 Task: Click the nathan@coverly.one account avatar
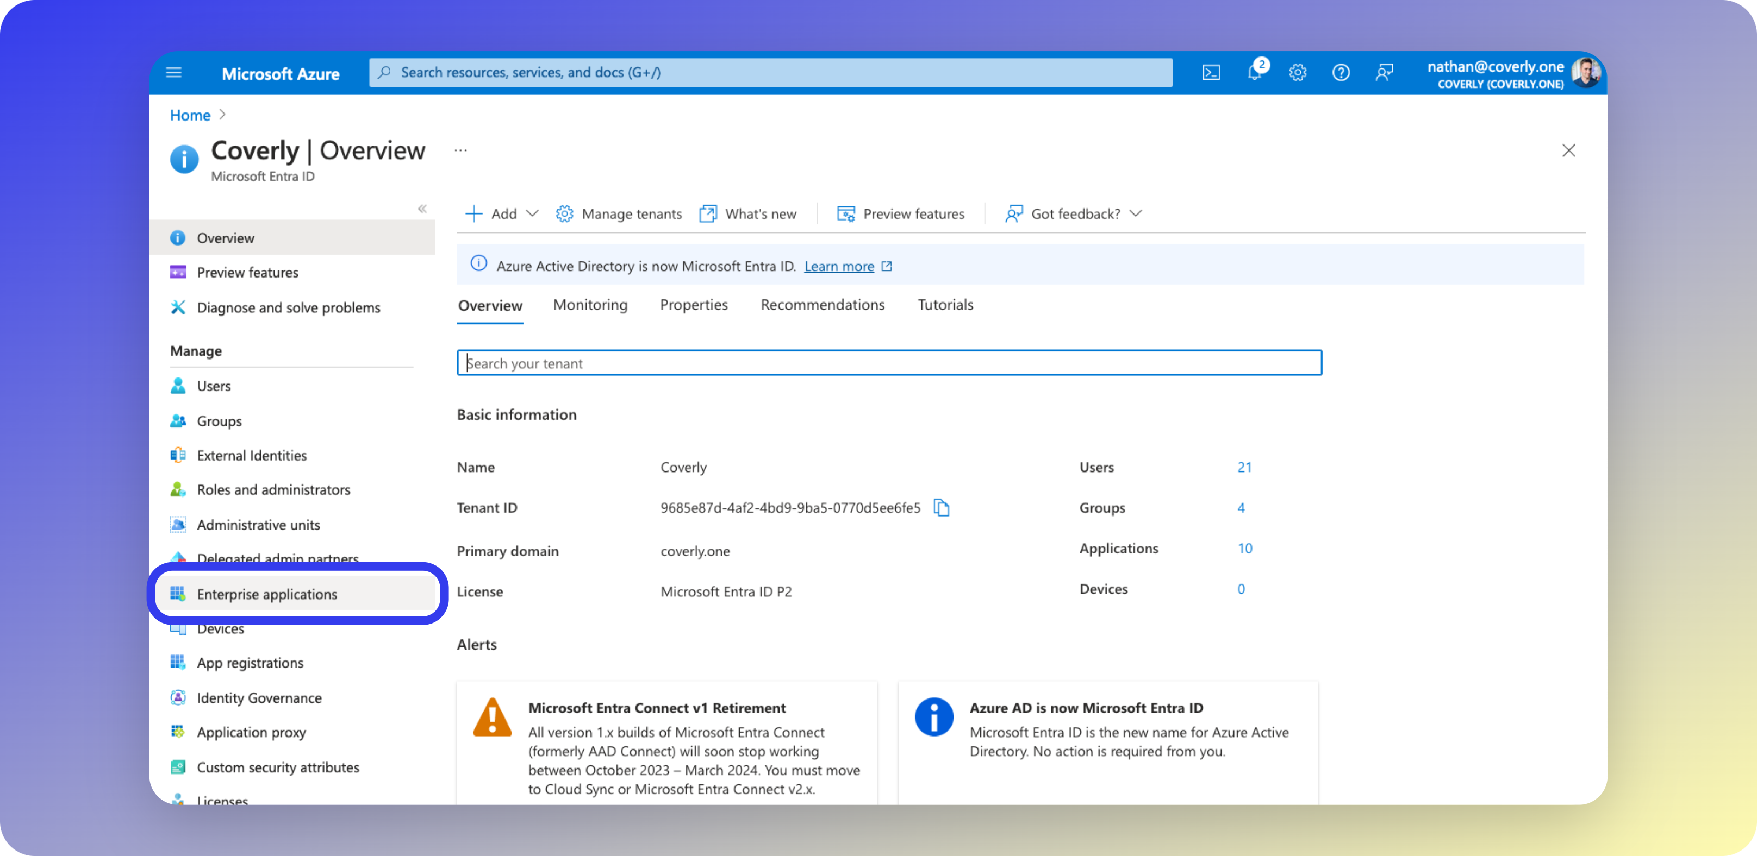[x=1585, y=72]
